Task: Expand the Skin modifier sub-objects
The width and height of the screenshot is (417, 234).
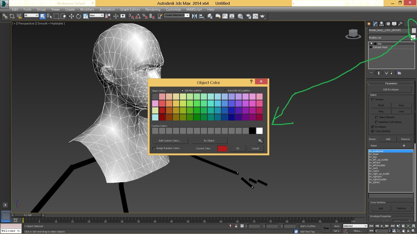Action: [x=375, y=44]
